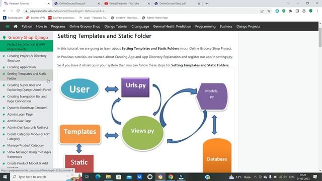
Task: Share this page icon in address bar
Action: (262, 11)
